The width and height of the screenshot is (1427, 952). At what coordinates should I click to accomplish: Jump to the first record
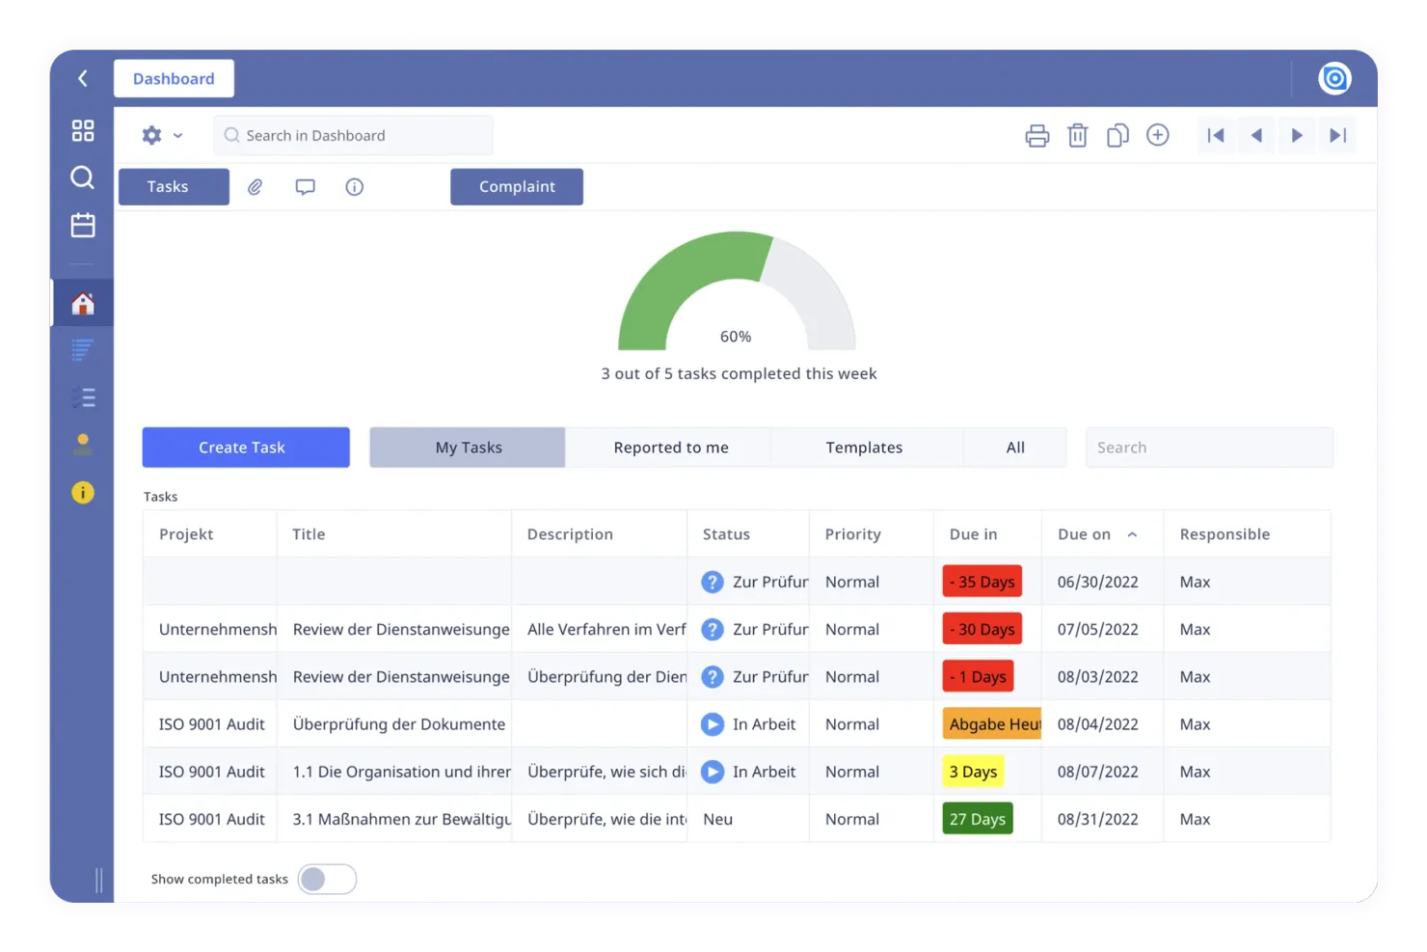click(x=1216, y=135)
